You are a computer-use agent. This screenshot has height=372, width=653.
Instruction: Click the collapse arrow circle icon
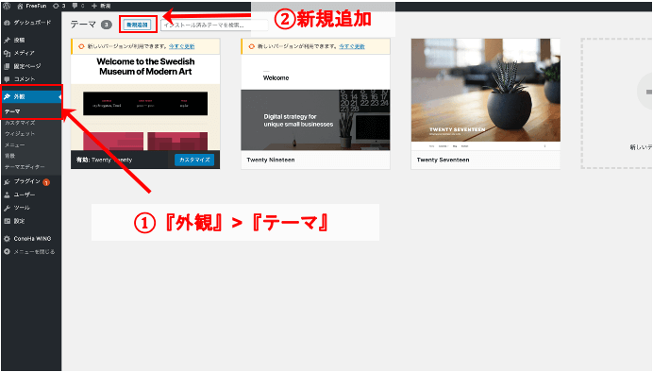click(x=7, y=251)
